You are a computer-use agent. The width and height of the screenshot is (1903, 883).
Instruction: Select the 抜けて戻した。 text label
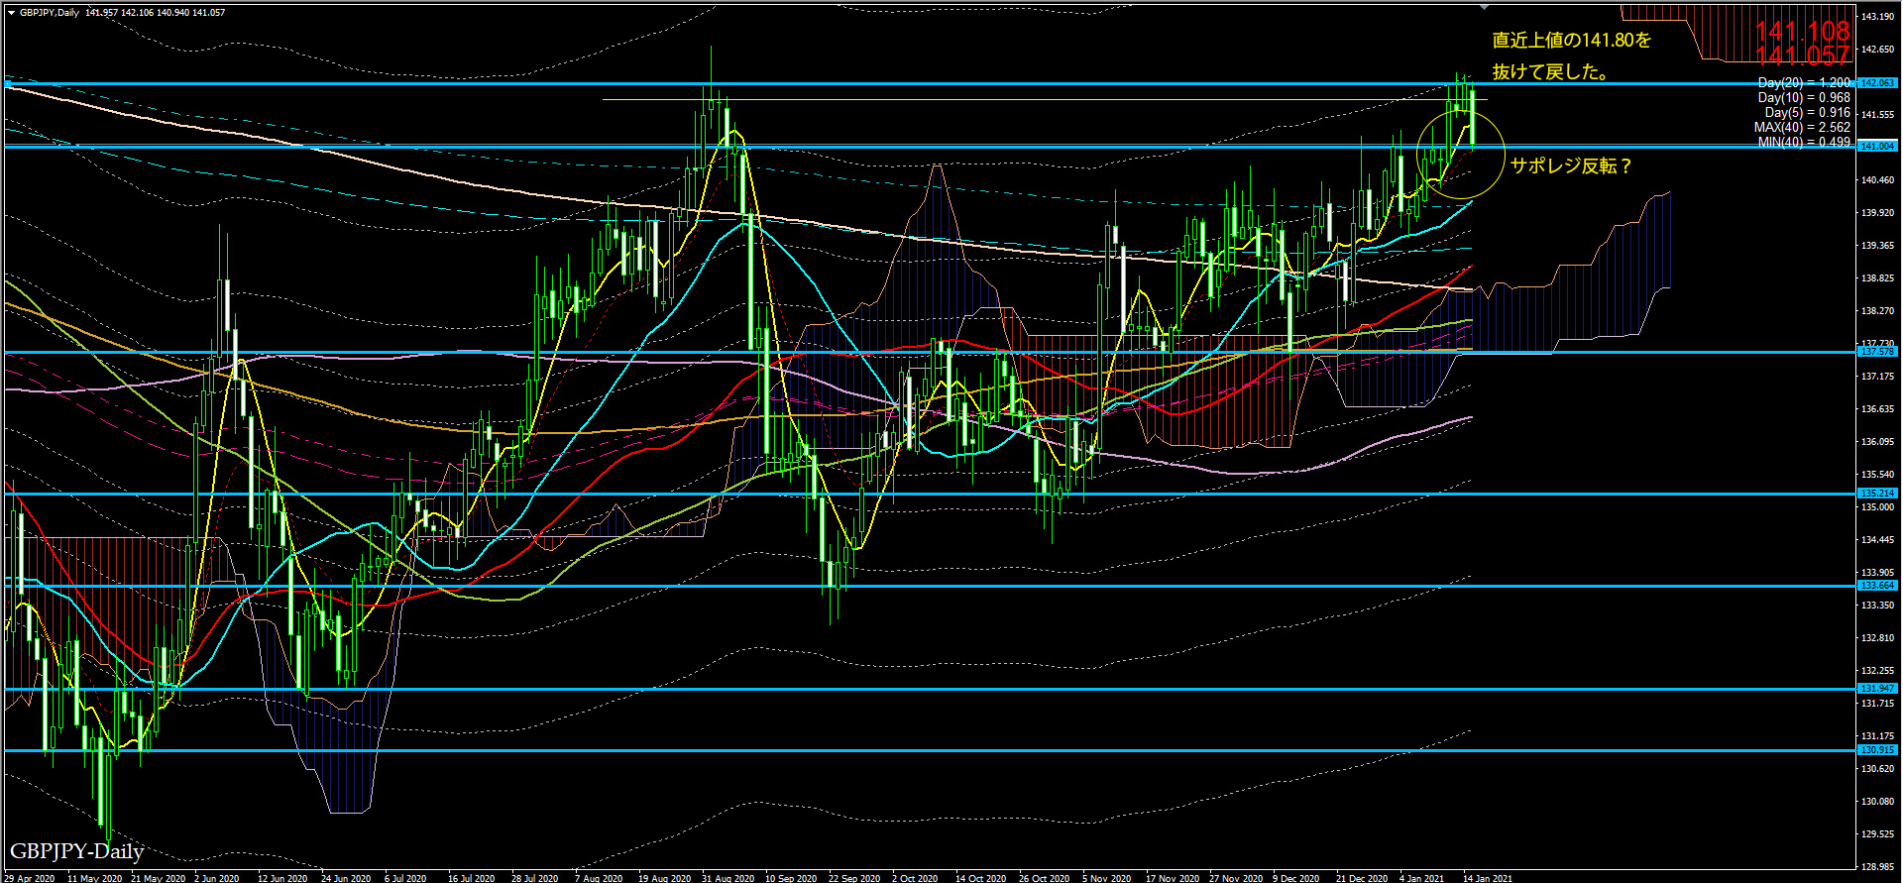(1550, 71)
